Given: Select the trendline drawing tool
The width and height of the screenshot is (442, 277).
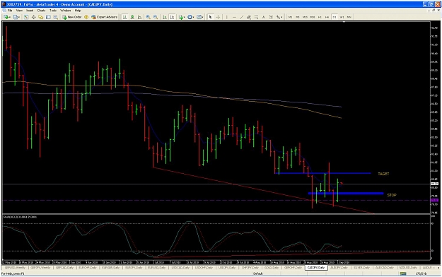Looking at the screenshot, I should [x=241, y=17].
